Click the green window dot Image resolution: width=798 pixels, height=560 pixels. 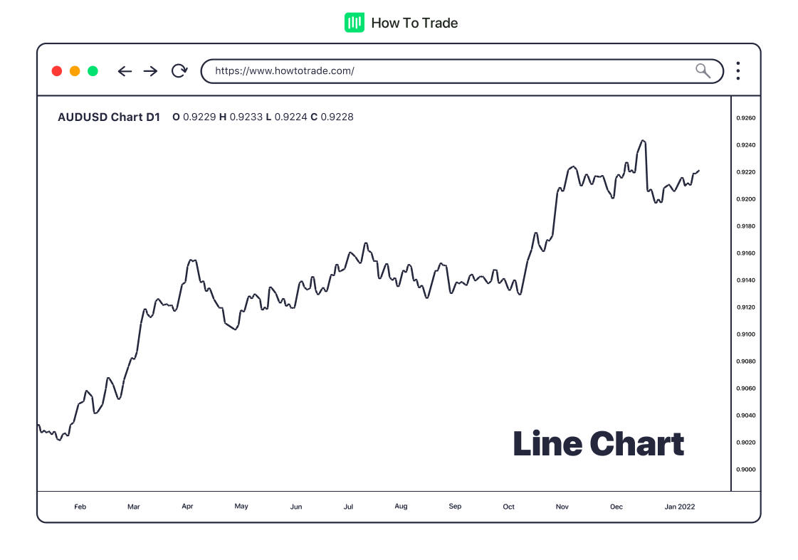coord(93,71)
